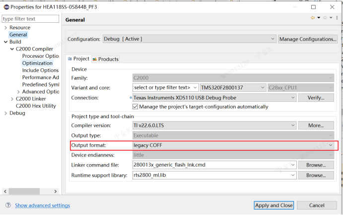Open Show advanced settings link
Screen dimensions: 343x215
tap(42, 205)
